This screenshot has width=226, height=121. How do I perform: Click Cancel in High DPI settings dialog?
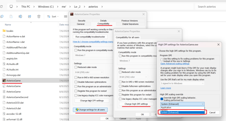coord(212,113)
